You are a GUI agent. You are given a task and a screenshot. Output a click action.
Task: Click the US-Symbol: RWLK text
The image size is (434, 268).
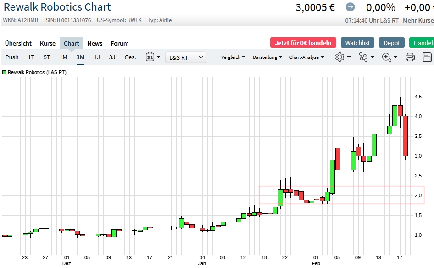[x=119, y=20]
